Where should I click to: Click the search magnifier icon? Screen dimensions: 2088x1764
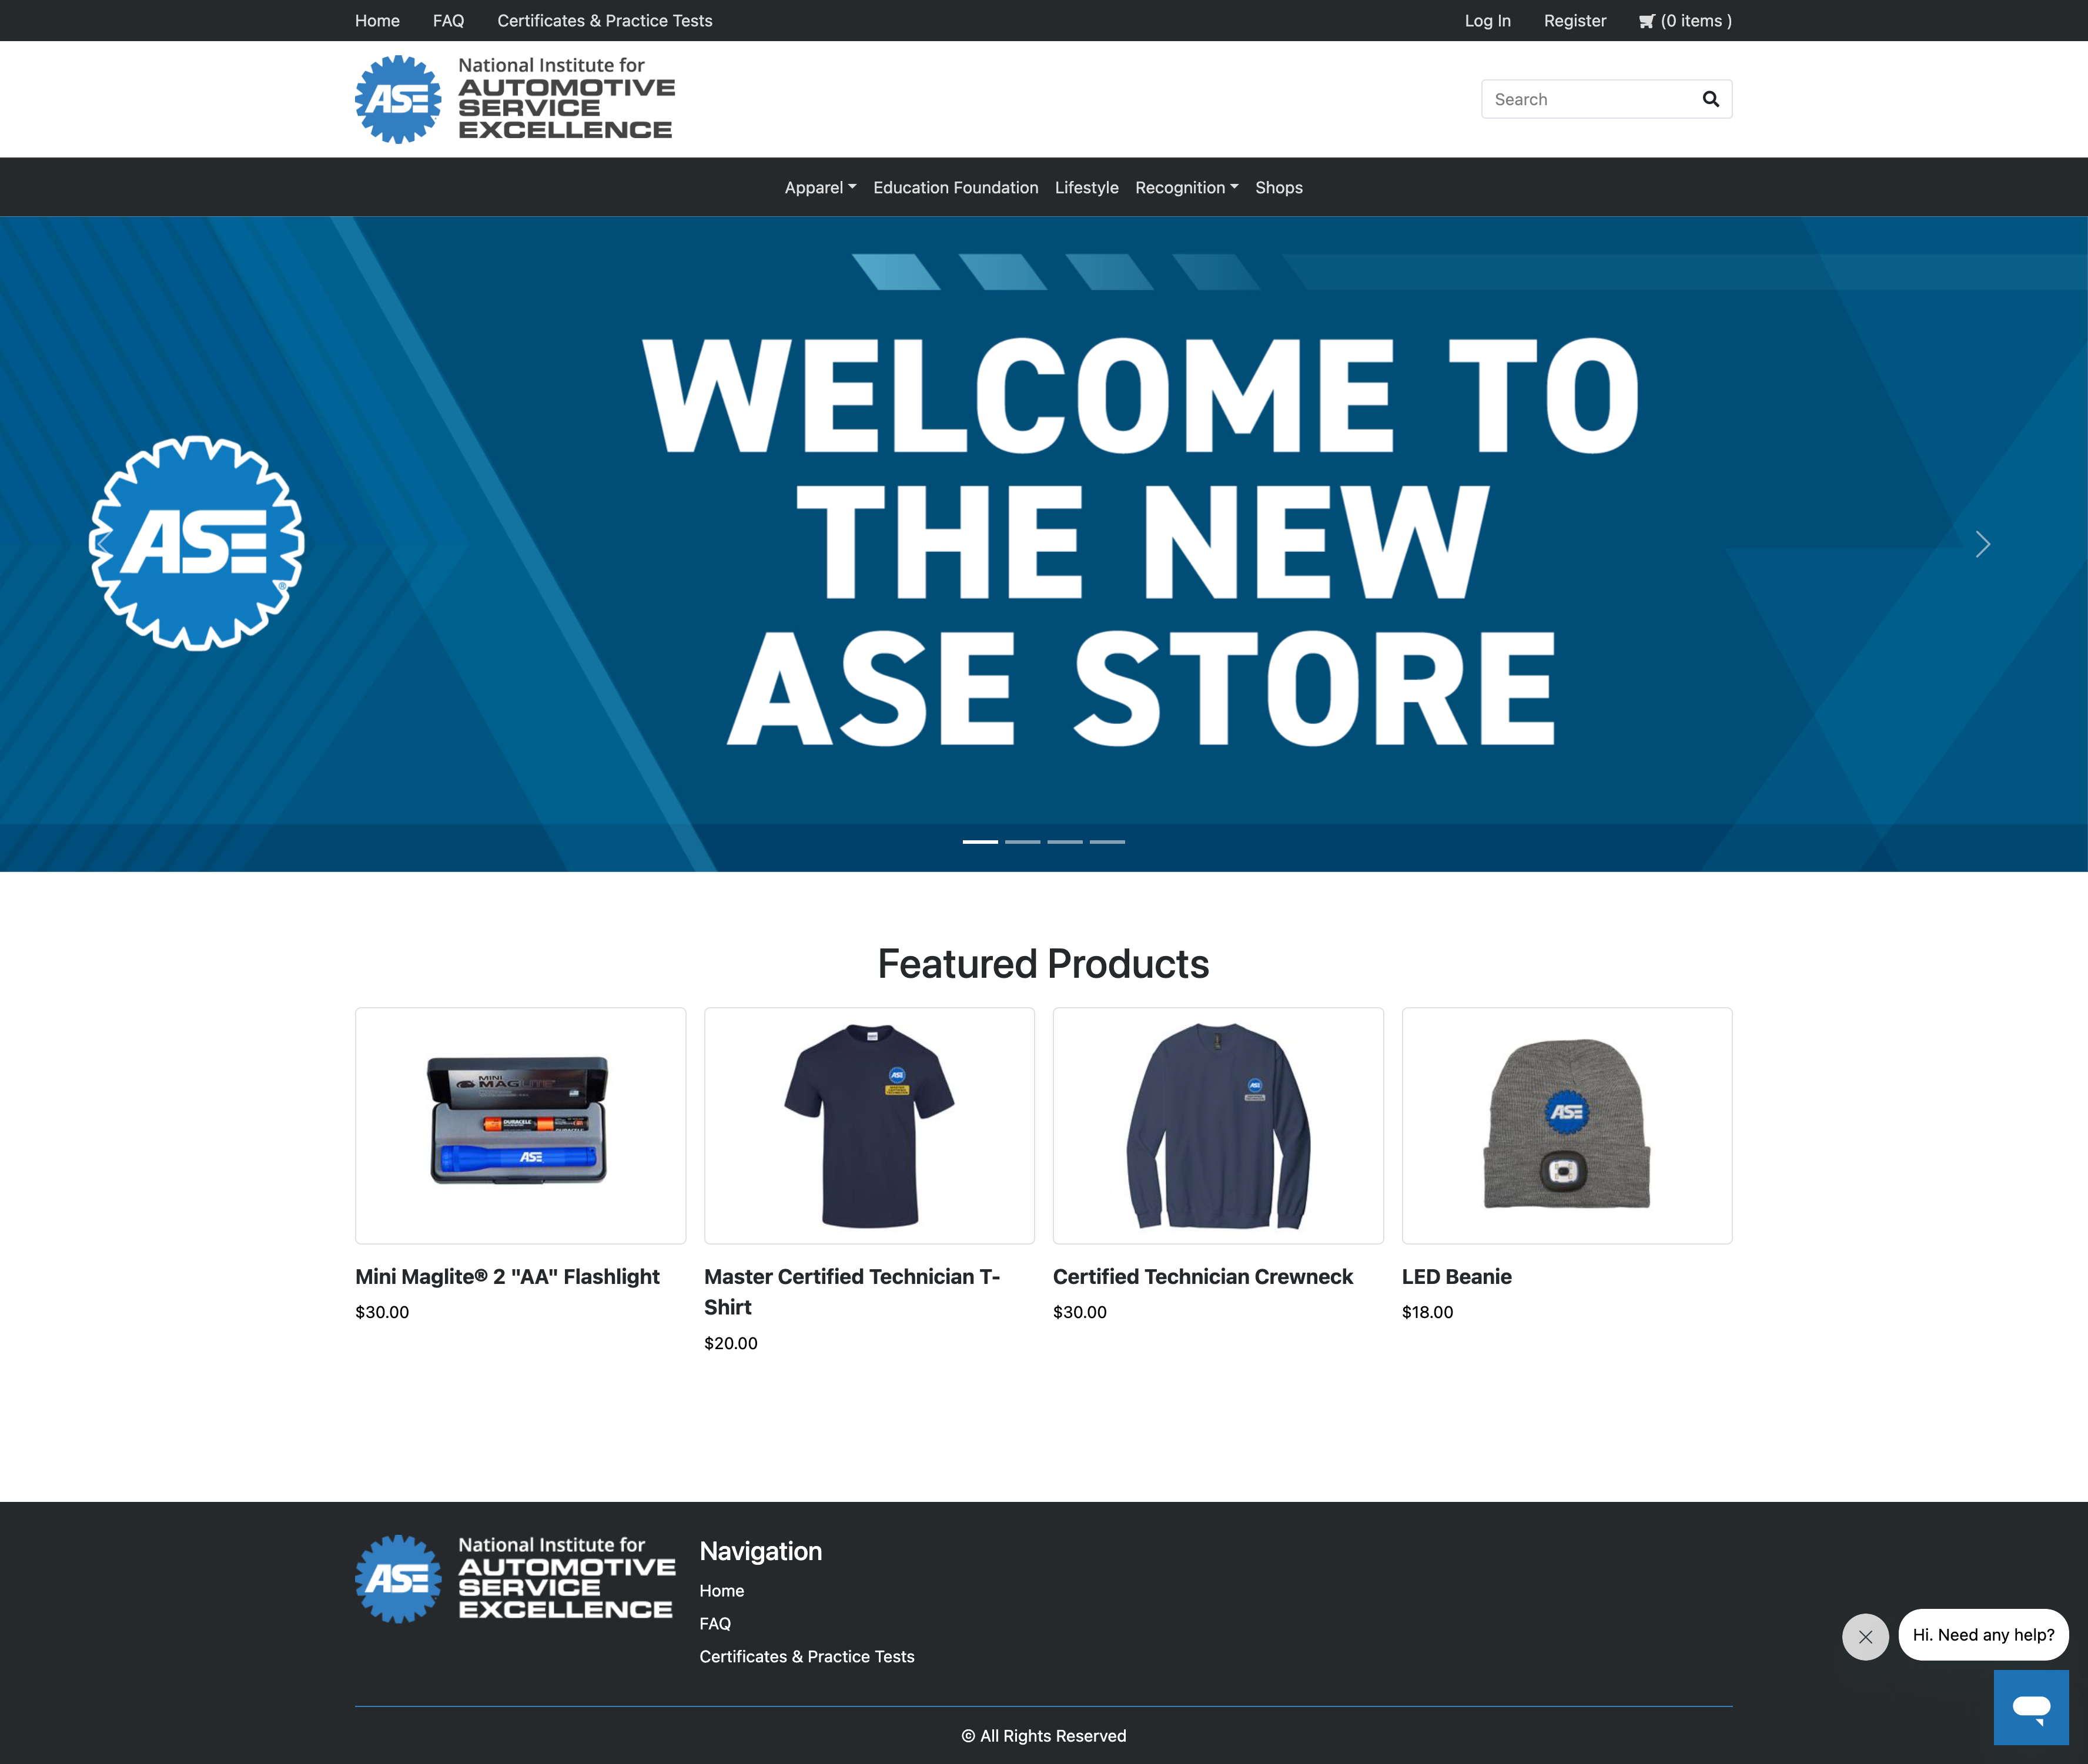pyautogui.click(x=1710, y=99)
